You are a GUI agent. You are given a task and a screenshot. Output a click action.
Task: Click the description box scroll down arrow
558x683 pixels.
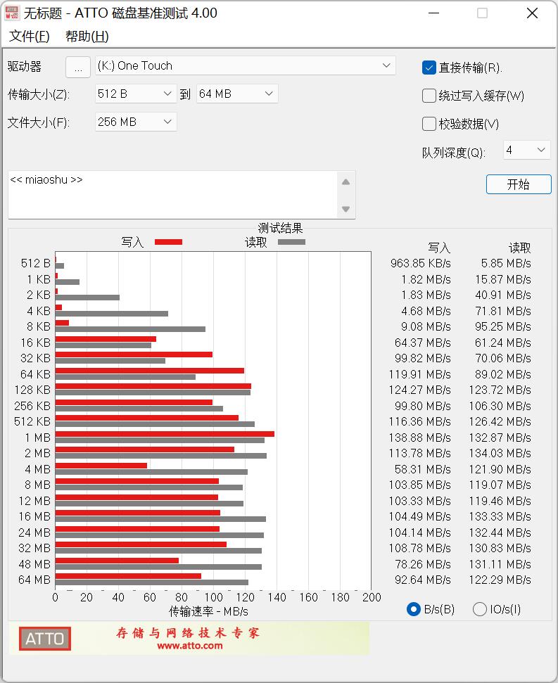[346, 209]
